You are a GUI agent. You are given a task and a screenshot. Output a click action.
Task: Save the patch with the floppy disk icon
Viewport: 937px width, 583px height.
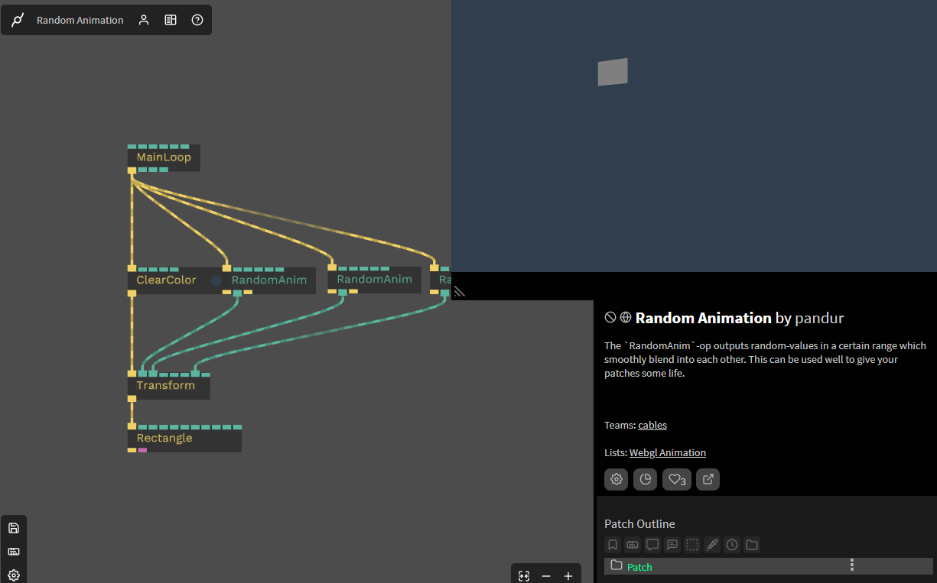click(x=14, y=527)
